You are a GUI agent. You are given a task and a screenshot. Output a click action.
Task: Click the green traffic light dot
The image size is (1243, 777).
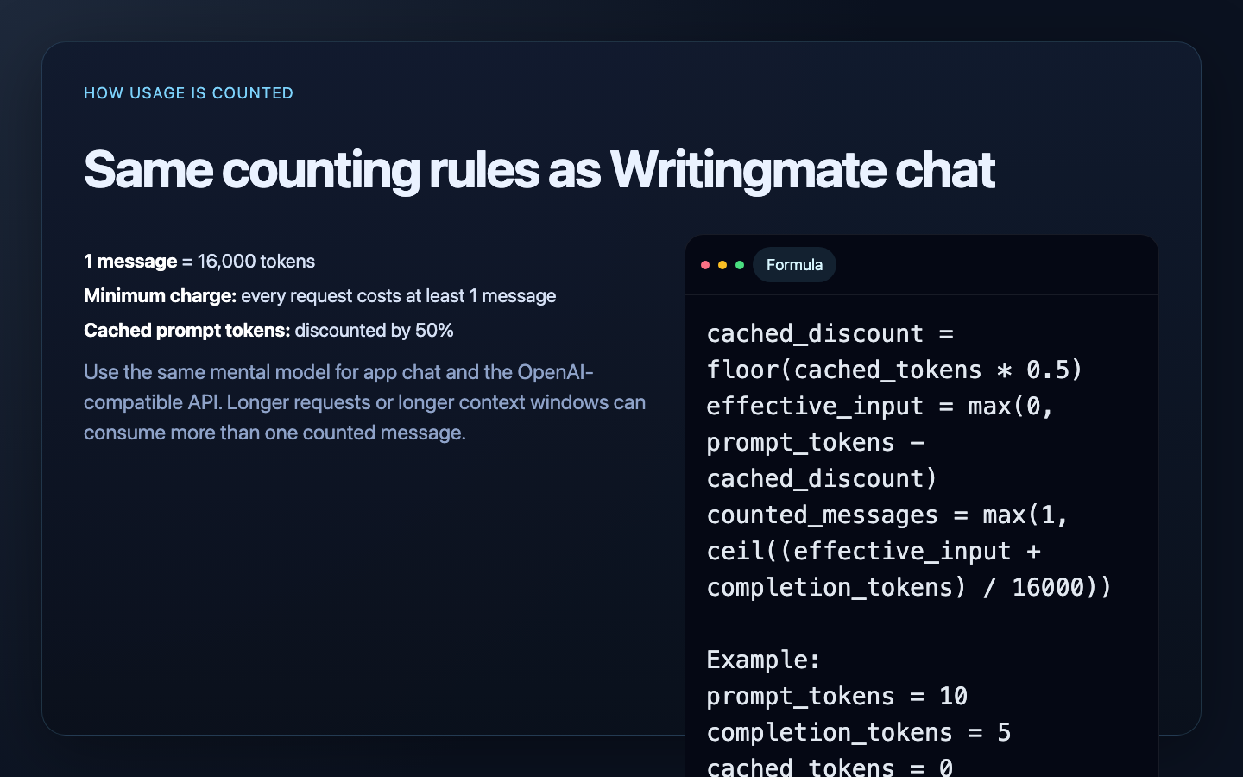(740, 265)
